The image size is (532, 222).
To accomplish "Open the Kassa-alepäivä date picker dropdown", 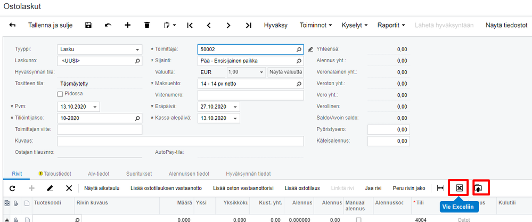I will 235,118.
